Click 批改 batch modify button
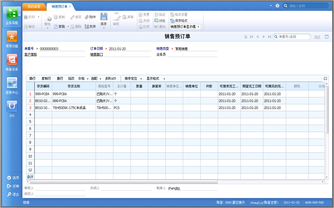The image size is (334, 208). (71, 79)
